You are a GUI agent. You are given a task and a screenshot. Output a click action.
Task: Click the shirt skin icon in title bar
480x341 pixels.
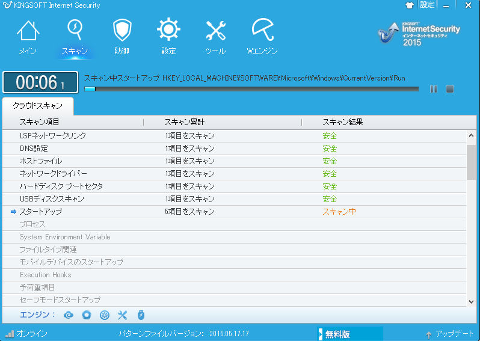point(409,5)
